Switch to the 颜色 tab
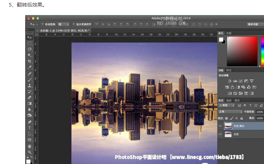Viewport: 264px width, 164px height. pos(221,33)
